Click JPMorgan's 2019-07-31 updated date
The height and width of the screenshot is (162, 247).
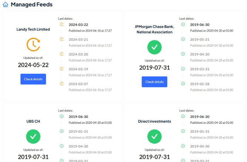154,68
